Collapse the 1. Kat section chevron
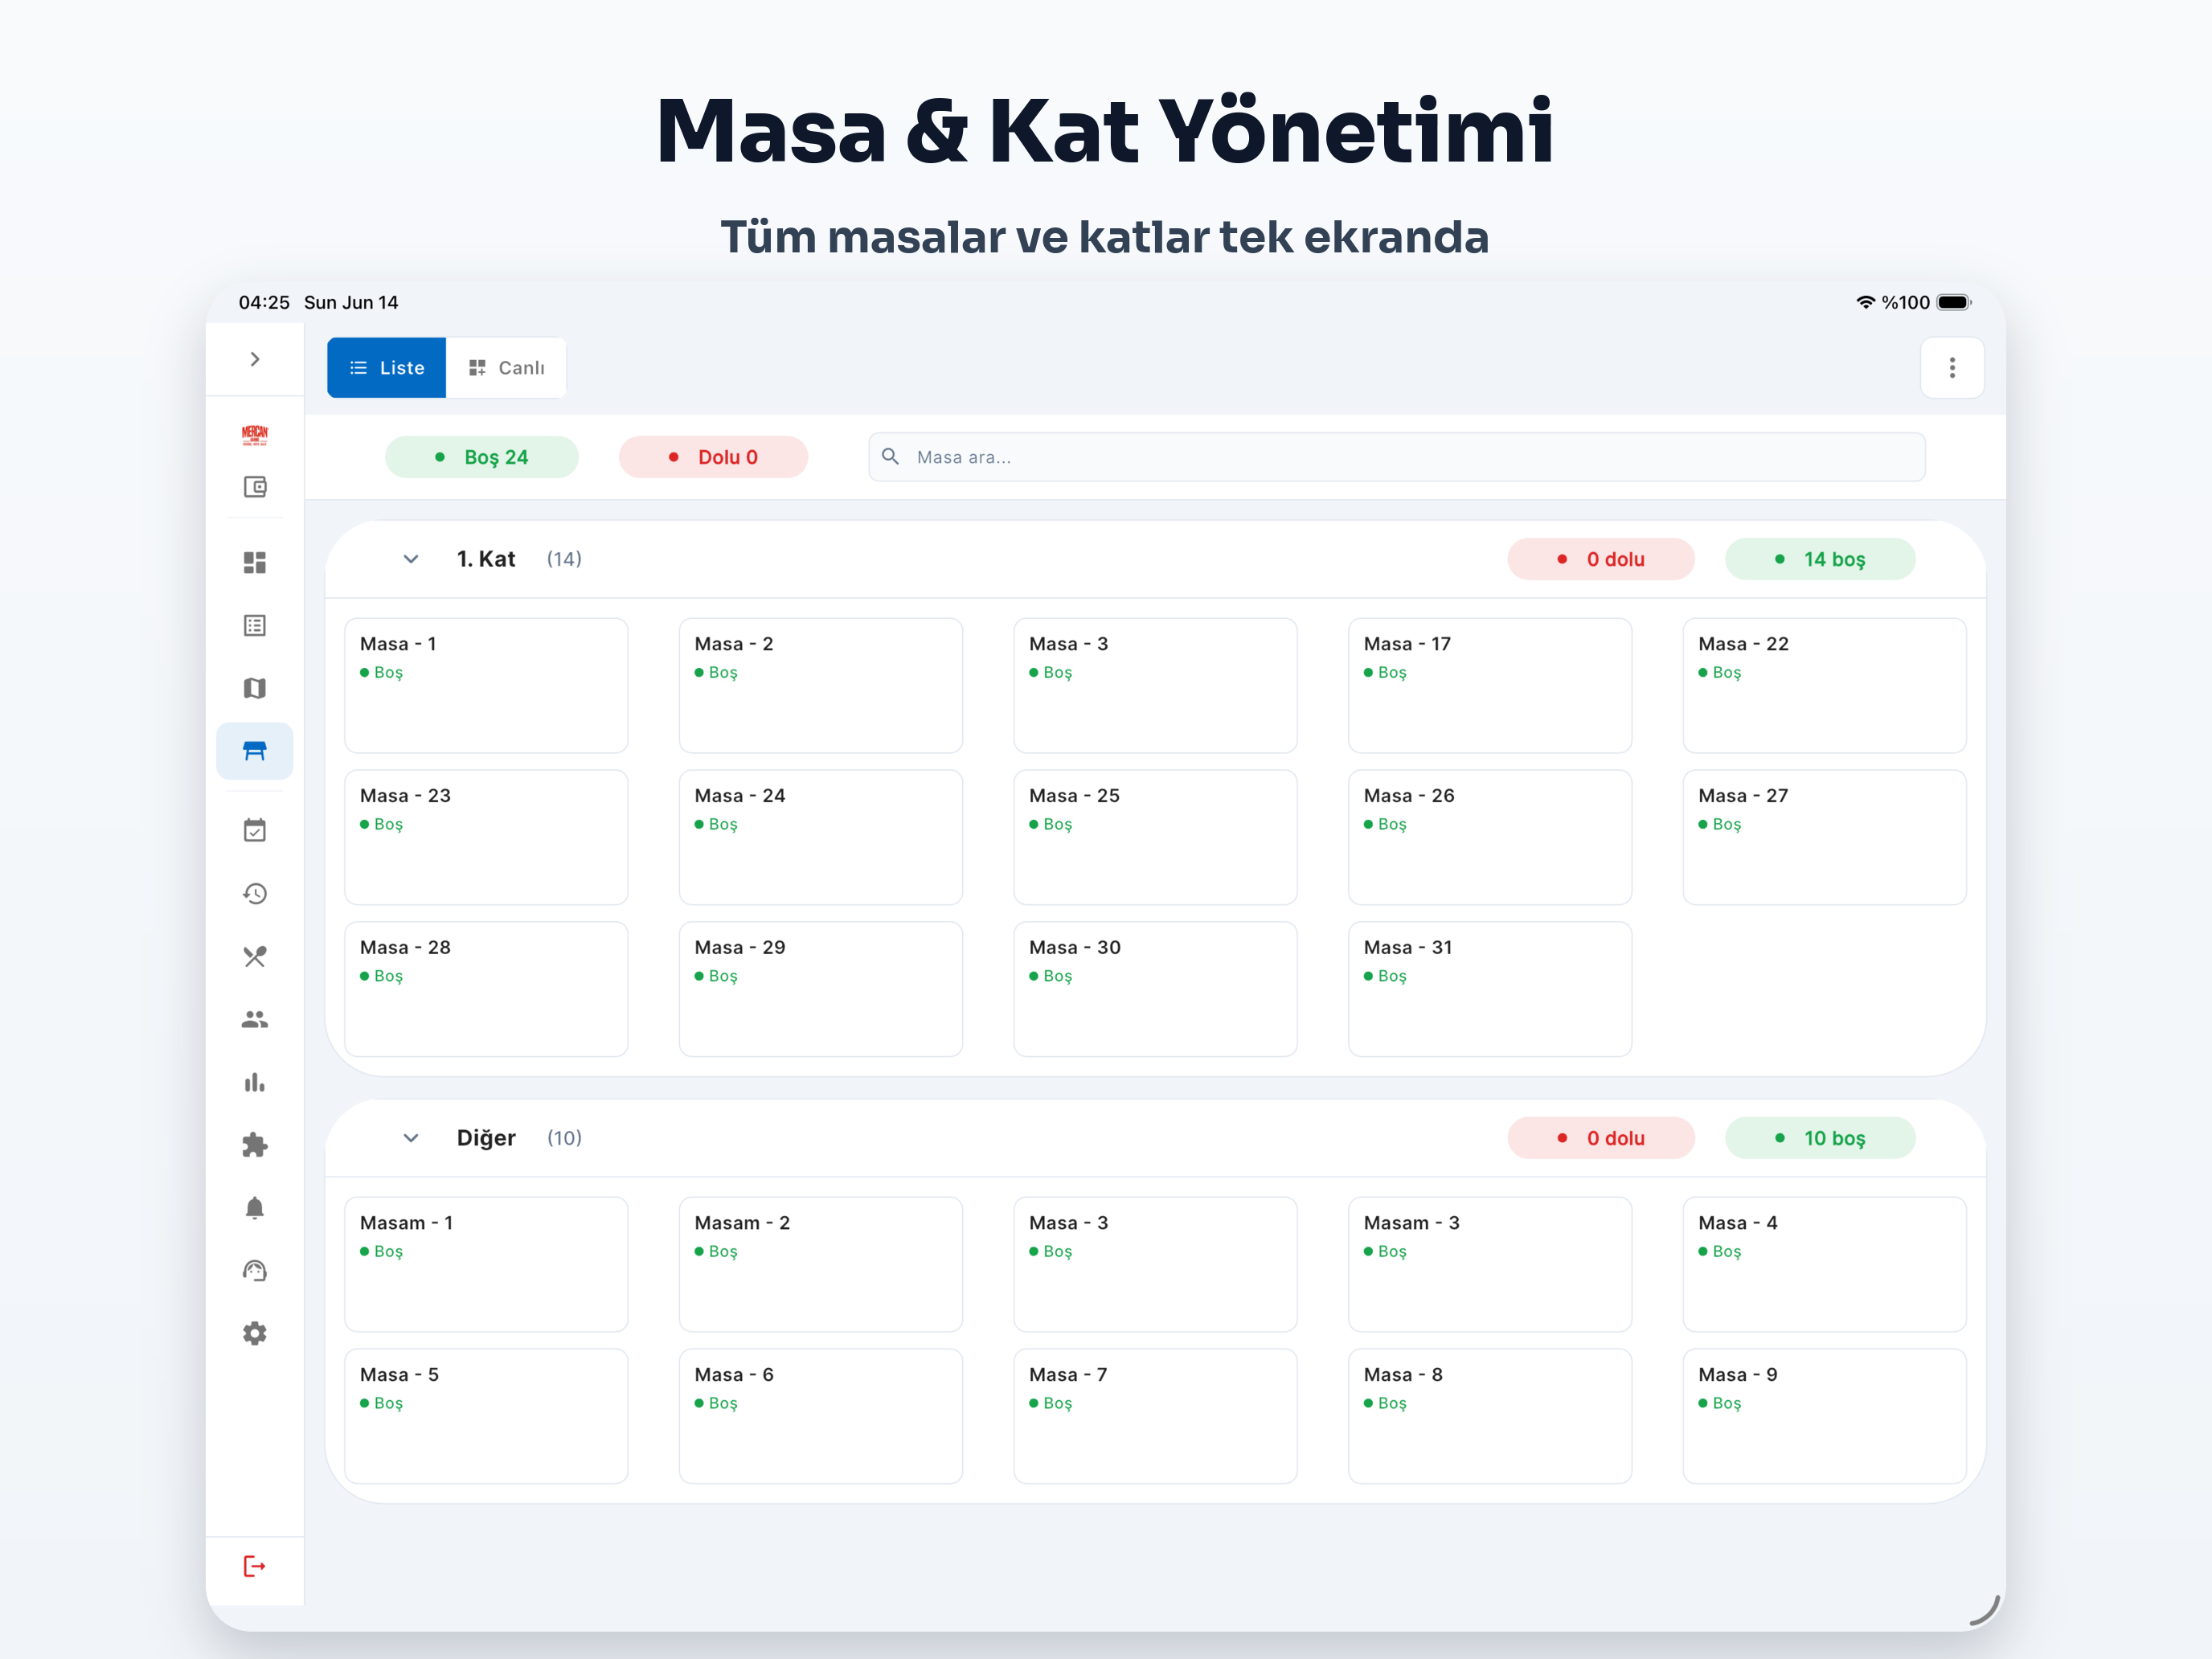 411,559
